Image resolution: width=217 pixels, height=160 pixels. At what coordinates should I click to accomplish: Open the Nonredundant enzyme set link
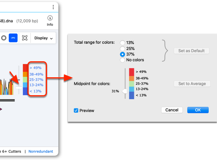41,151
